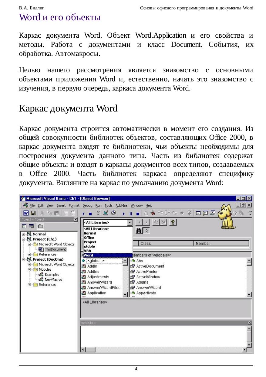This screenshot has height=377, width=266.
Task: Click the Save icon in the toolbar
Action: 33,213
